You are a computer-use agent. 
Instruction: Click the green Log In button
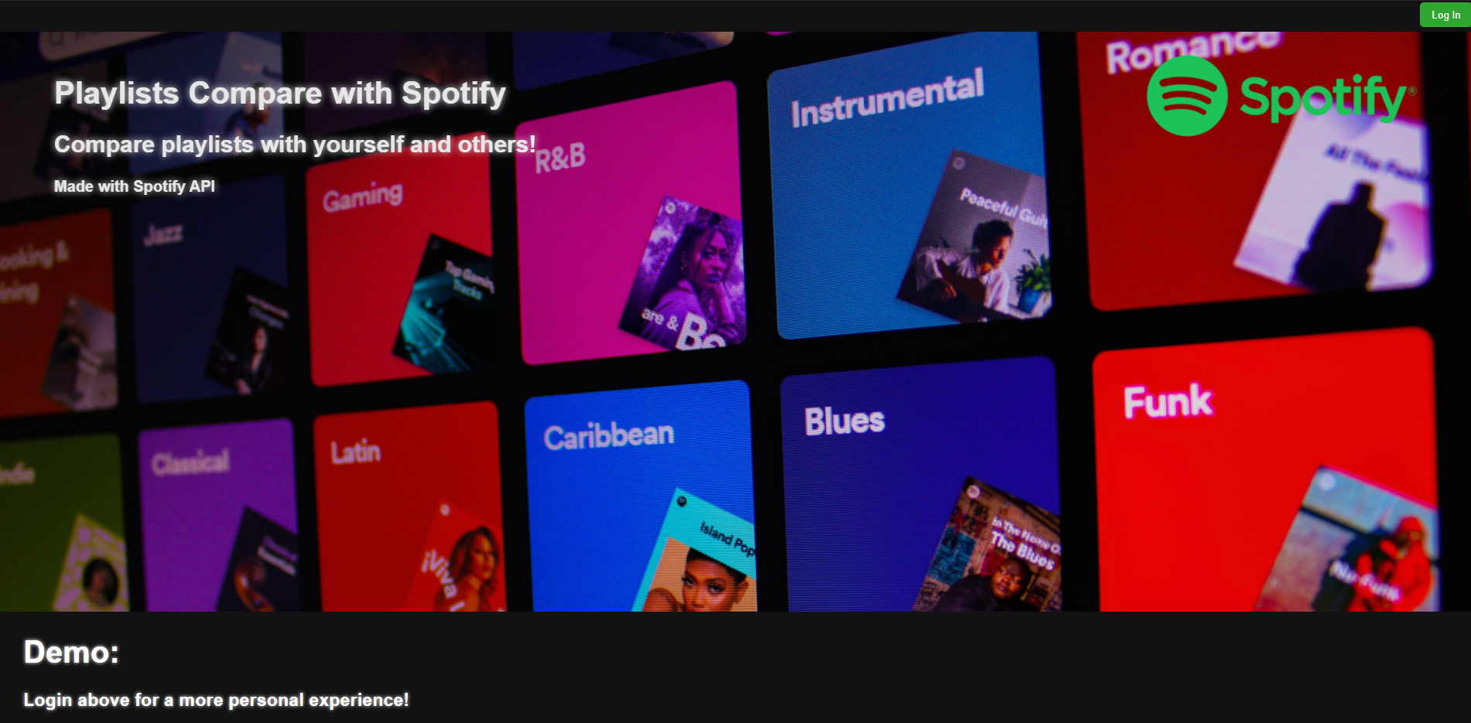1445,15
